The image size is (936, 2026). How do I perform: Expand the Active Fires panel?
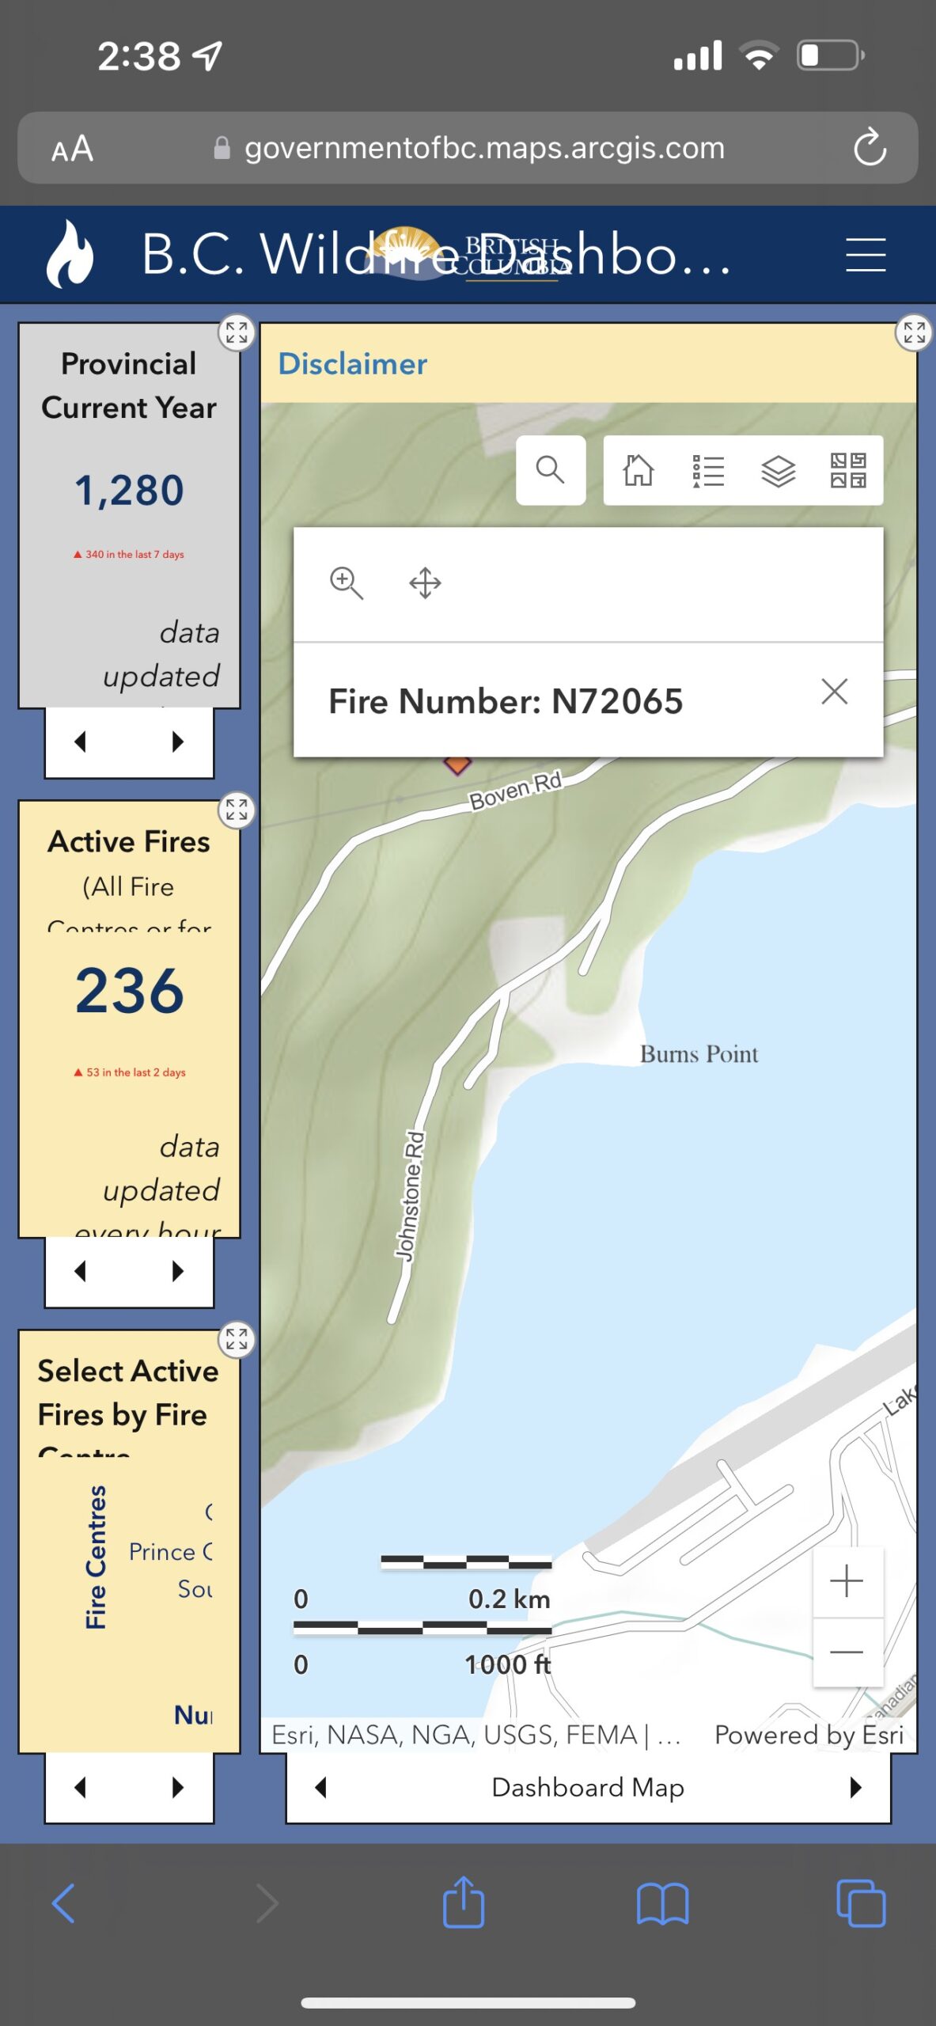tap(237, 810)
